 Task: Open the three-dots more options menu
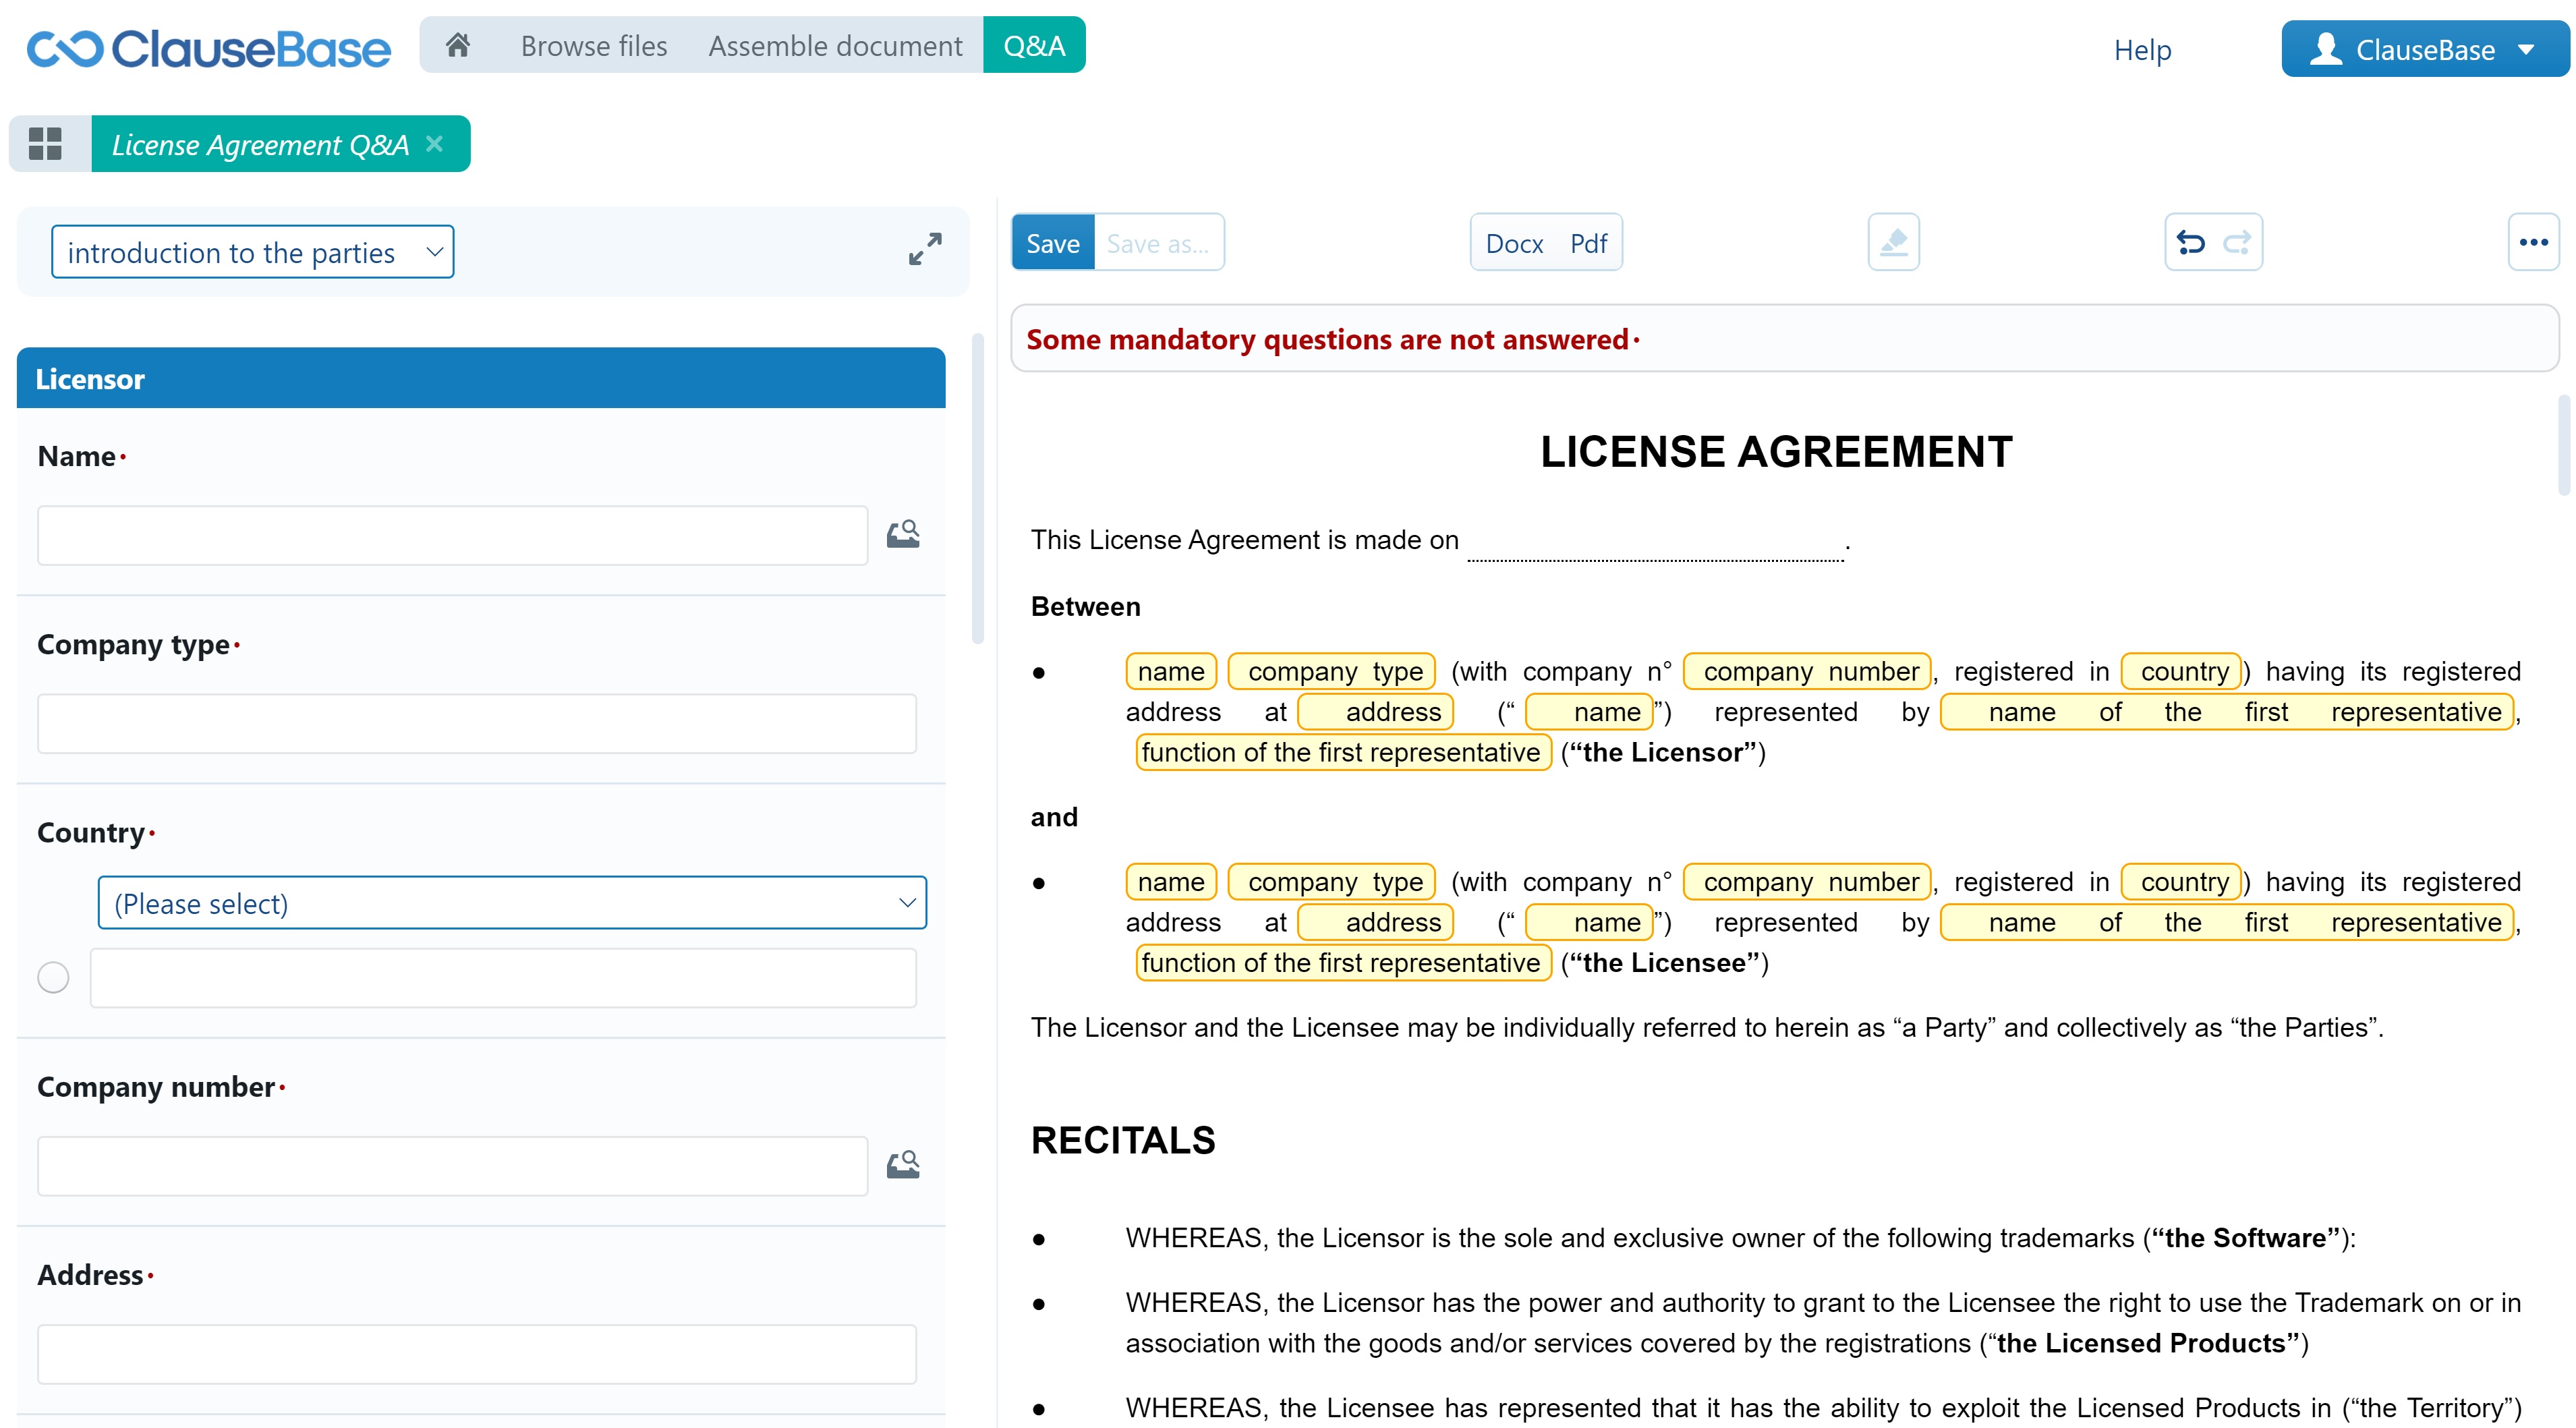click(x=2533, y=243)
